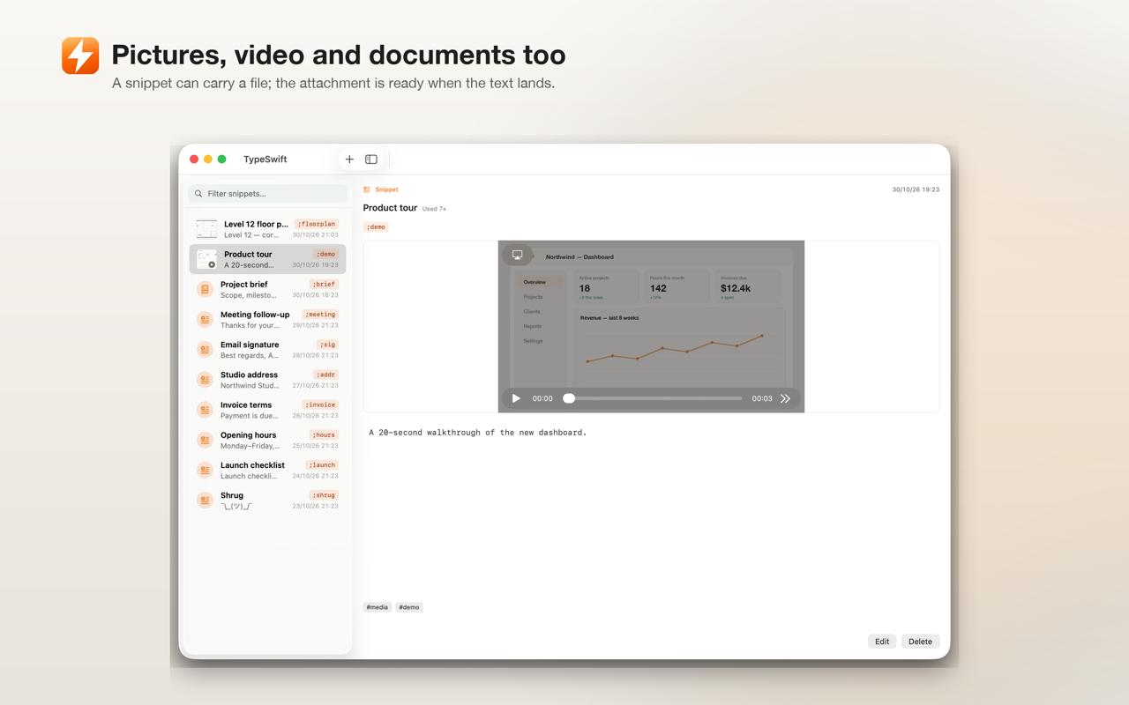Click the #demo tag
The height and width of the screenshot is (705, 1129).
tap(409, 607)
